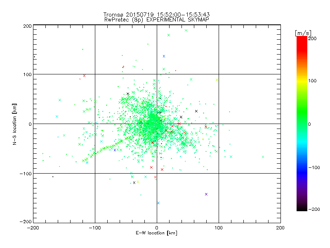330x248 pixels.
Task: Click the 'N-S location [km]' axis label
Action: pyautogui.click(x=14, y=124)
